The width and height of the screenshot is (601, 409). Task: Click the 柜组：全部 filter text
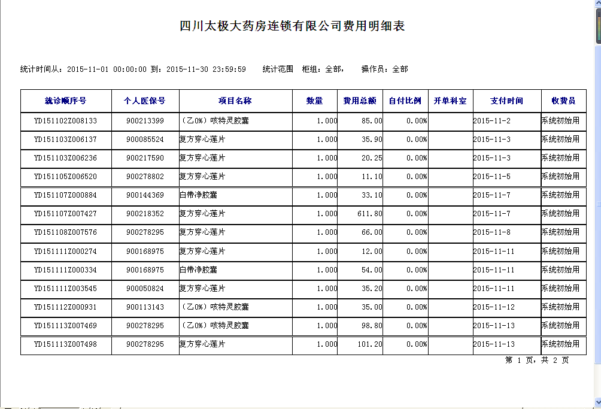point(322,69)
